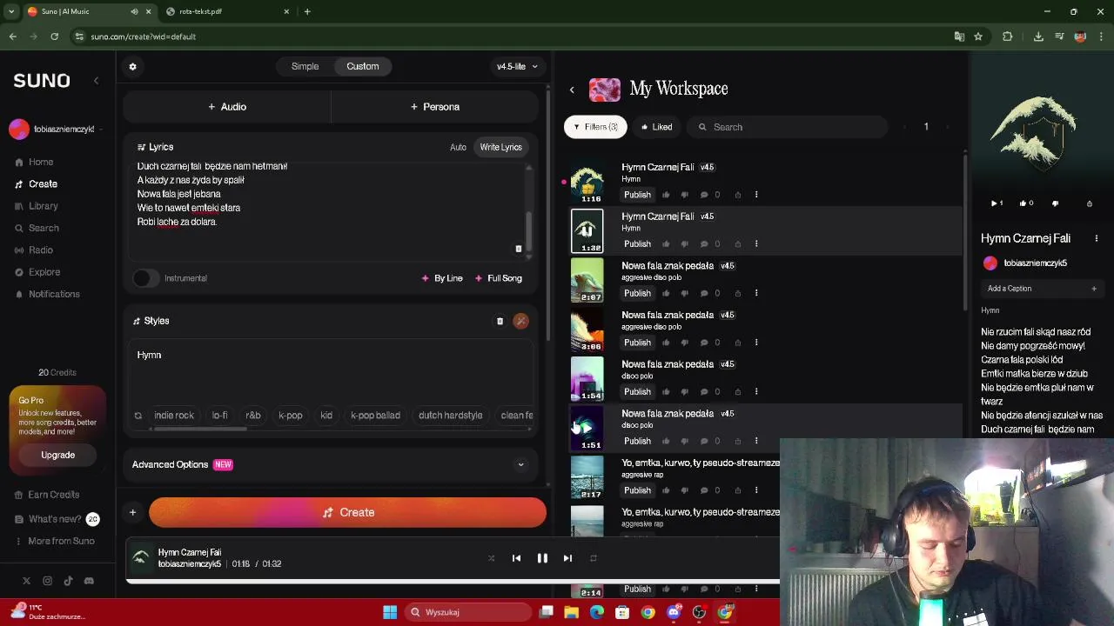1114x626 pixels.
Task: Open comments on first Hymn Czarnej Fali
Action: 704,195
